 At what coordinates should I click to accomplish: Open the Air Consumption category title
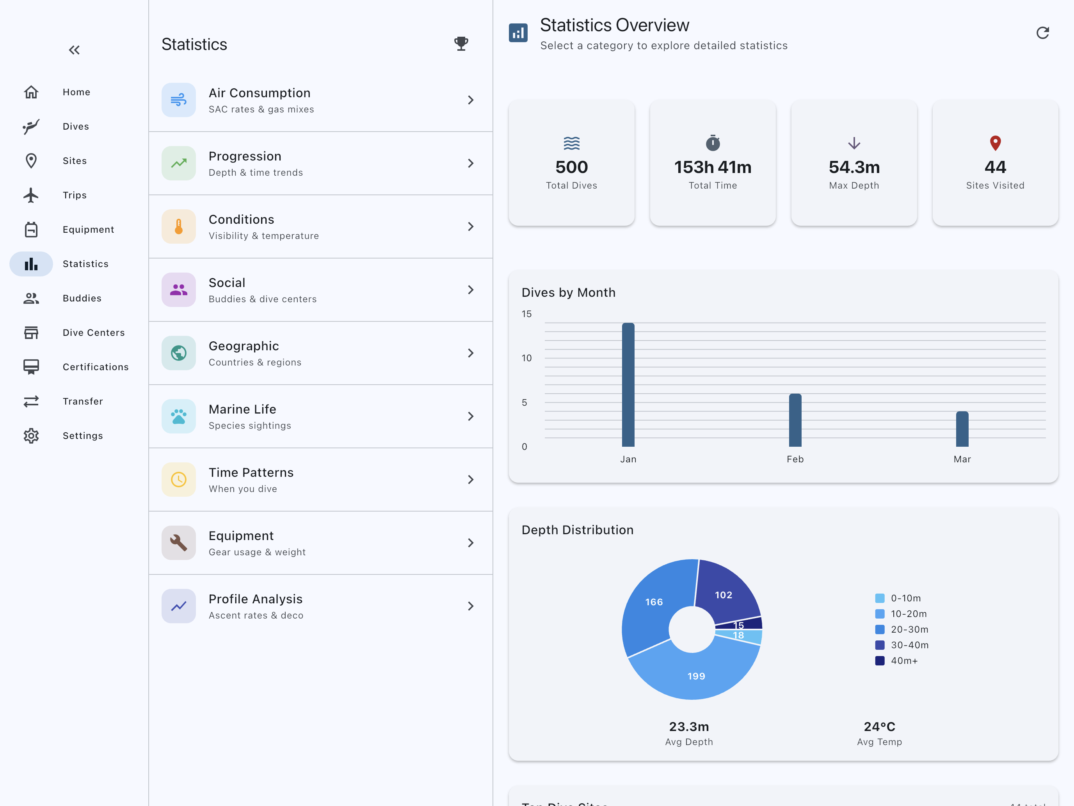tap(260, 93)
